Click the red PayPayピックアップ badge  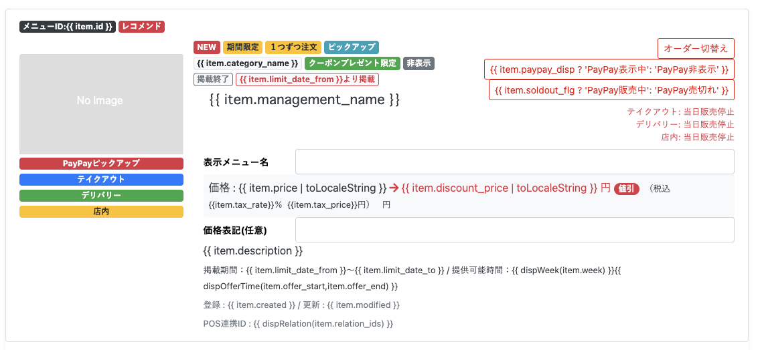tap(101, 164)
